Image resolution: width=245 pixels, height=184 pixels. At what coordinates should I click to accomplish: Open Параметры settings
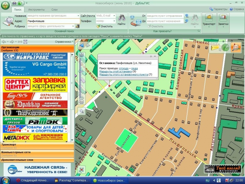[x=218, y=9]
